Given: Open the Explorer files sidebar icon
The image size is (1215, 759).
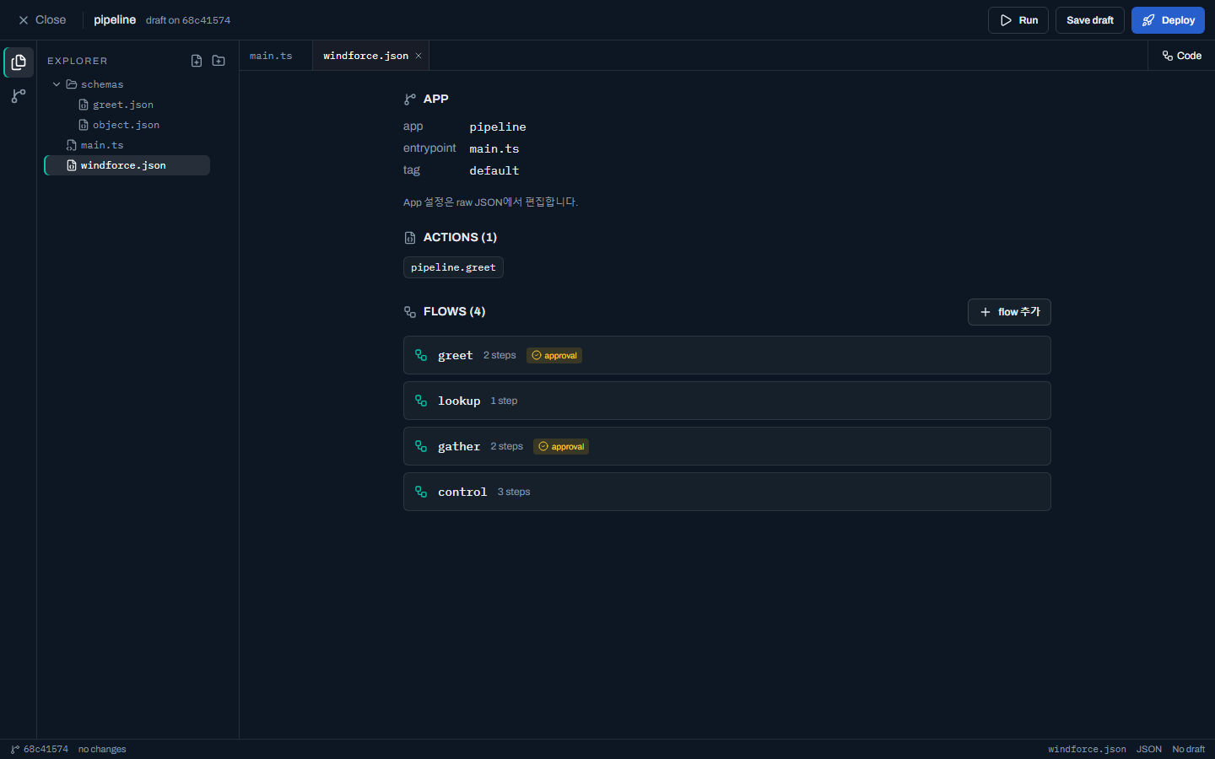Looking at the screenshot, I should 19,62.
